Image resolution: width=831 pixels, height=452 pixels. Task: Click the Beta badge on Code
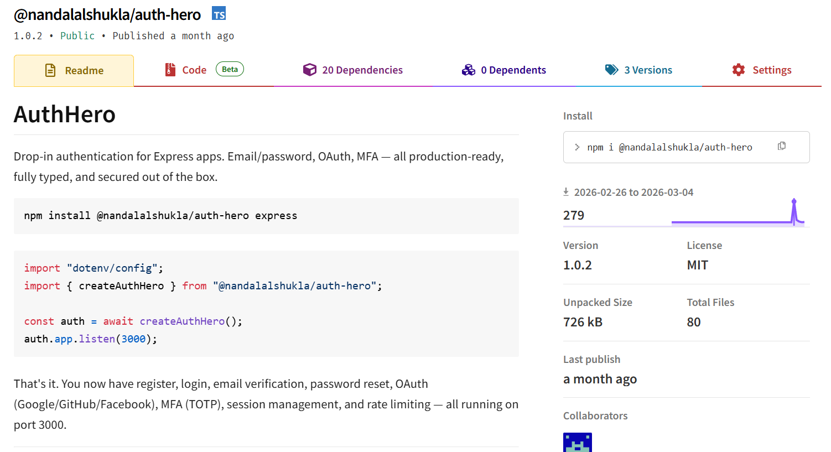pyautogui.click(x=230, y=69)
